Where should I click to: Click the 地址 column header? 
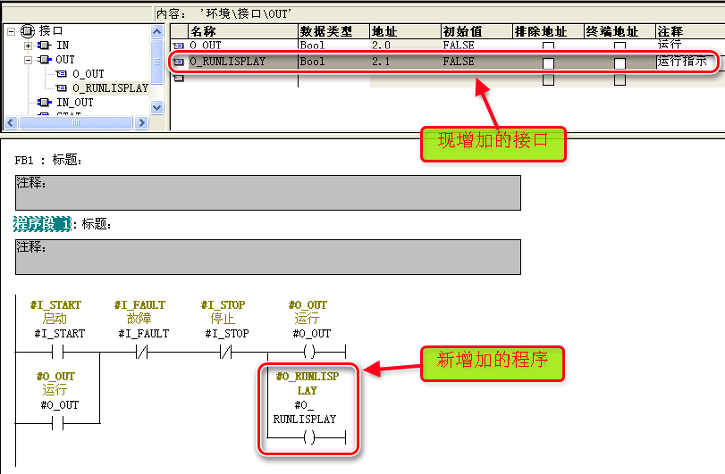pos(406,31)
